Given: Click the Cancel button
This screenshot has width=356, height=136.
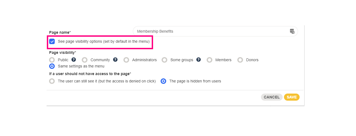Looking at the screenshot, I should [272, 97].
